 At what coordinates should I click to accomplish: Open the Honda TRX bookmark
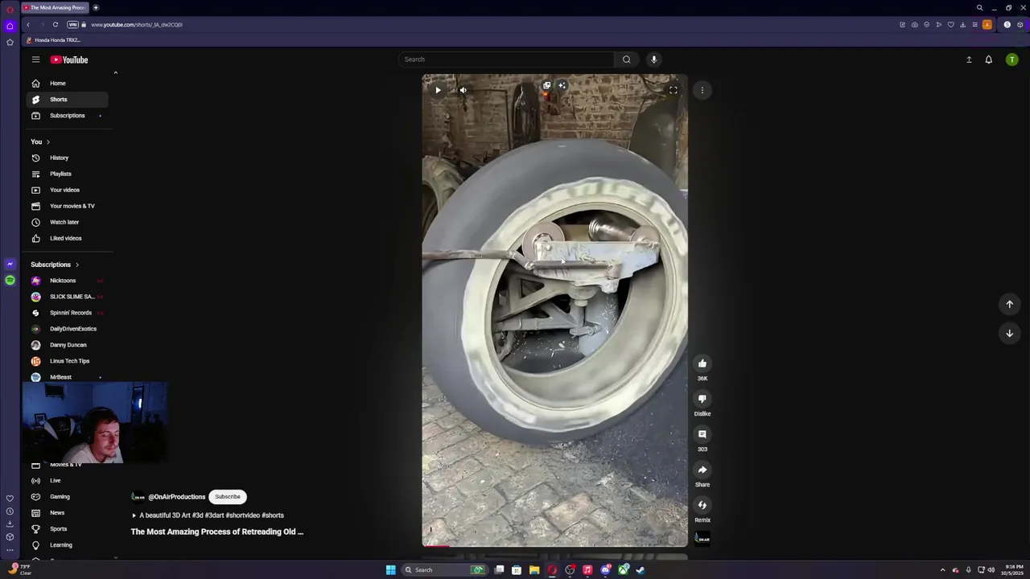(53, 40)
